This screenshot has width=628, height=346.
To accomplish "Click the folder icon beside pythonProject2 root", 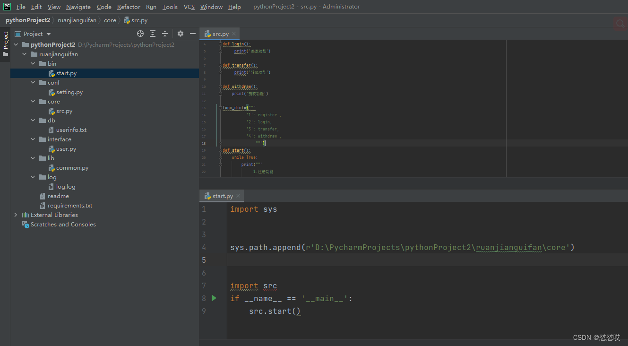I will point(26,45).
